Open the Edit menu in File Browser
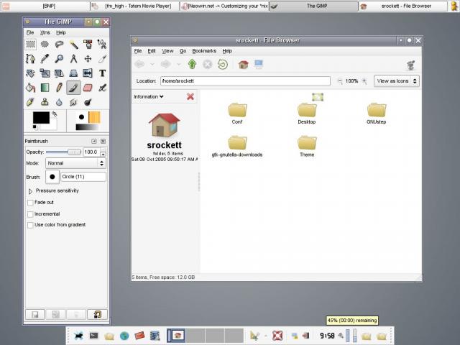The width and height of the screenshot is (460, 345). [x=152, y=51]
